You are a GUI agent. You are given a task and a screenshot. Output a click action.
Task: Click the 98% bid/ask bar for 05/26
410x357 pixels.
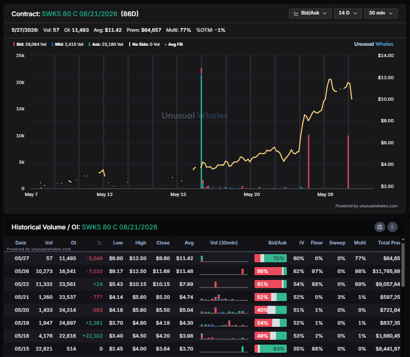(271, 271)
